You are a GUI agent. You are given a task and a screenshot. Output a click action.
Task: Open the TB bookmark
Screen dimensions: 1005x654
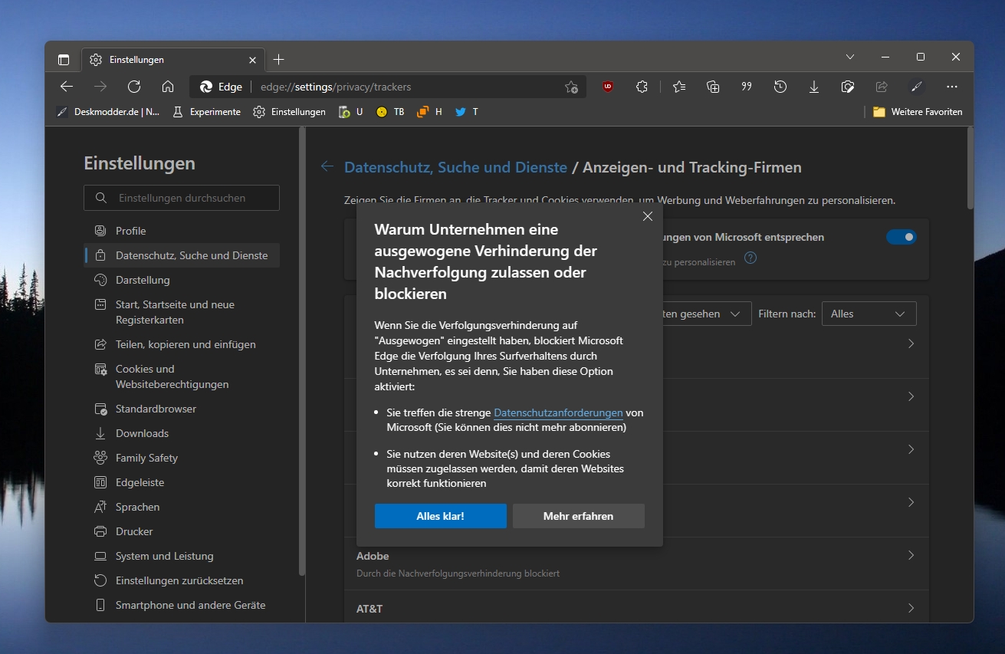point(390,112)
